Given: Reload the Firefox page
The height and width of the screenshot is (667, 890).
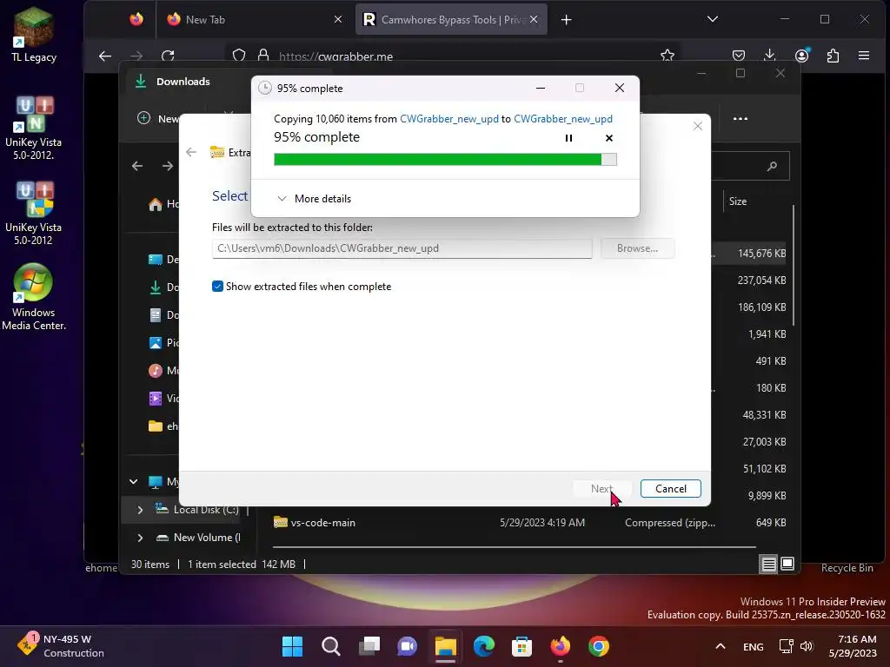Looking at the screenshot, I should tap(168, 56).
